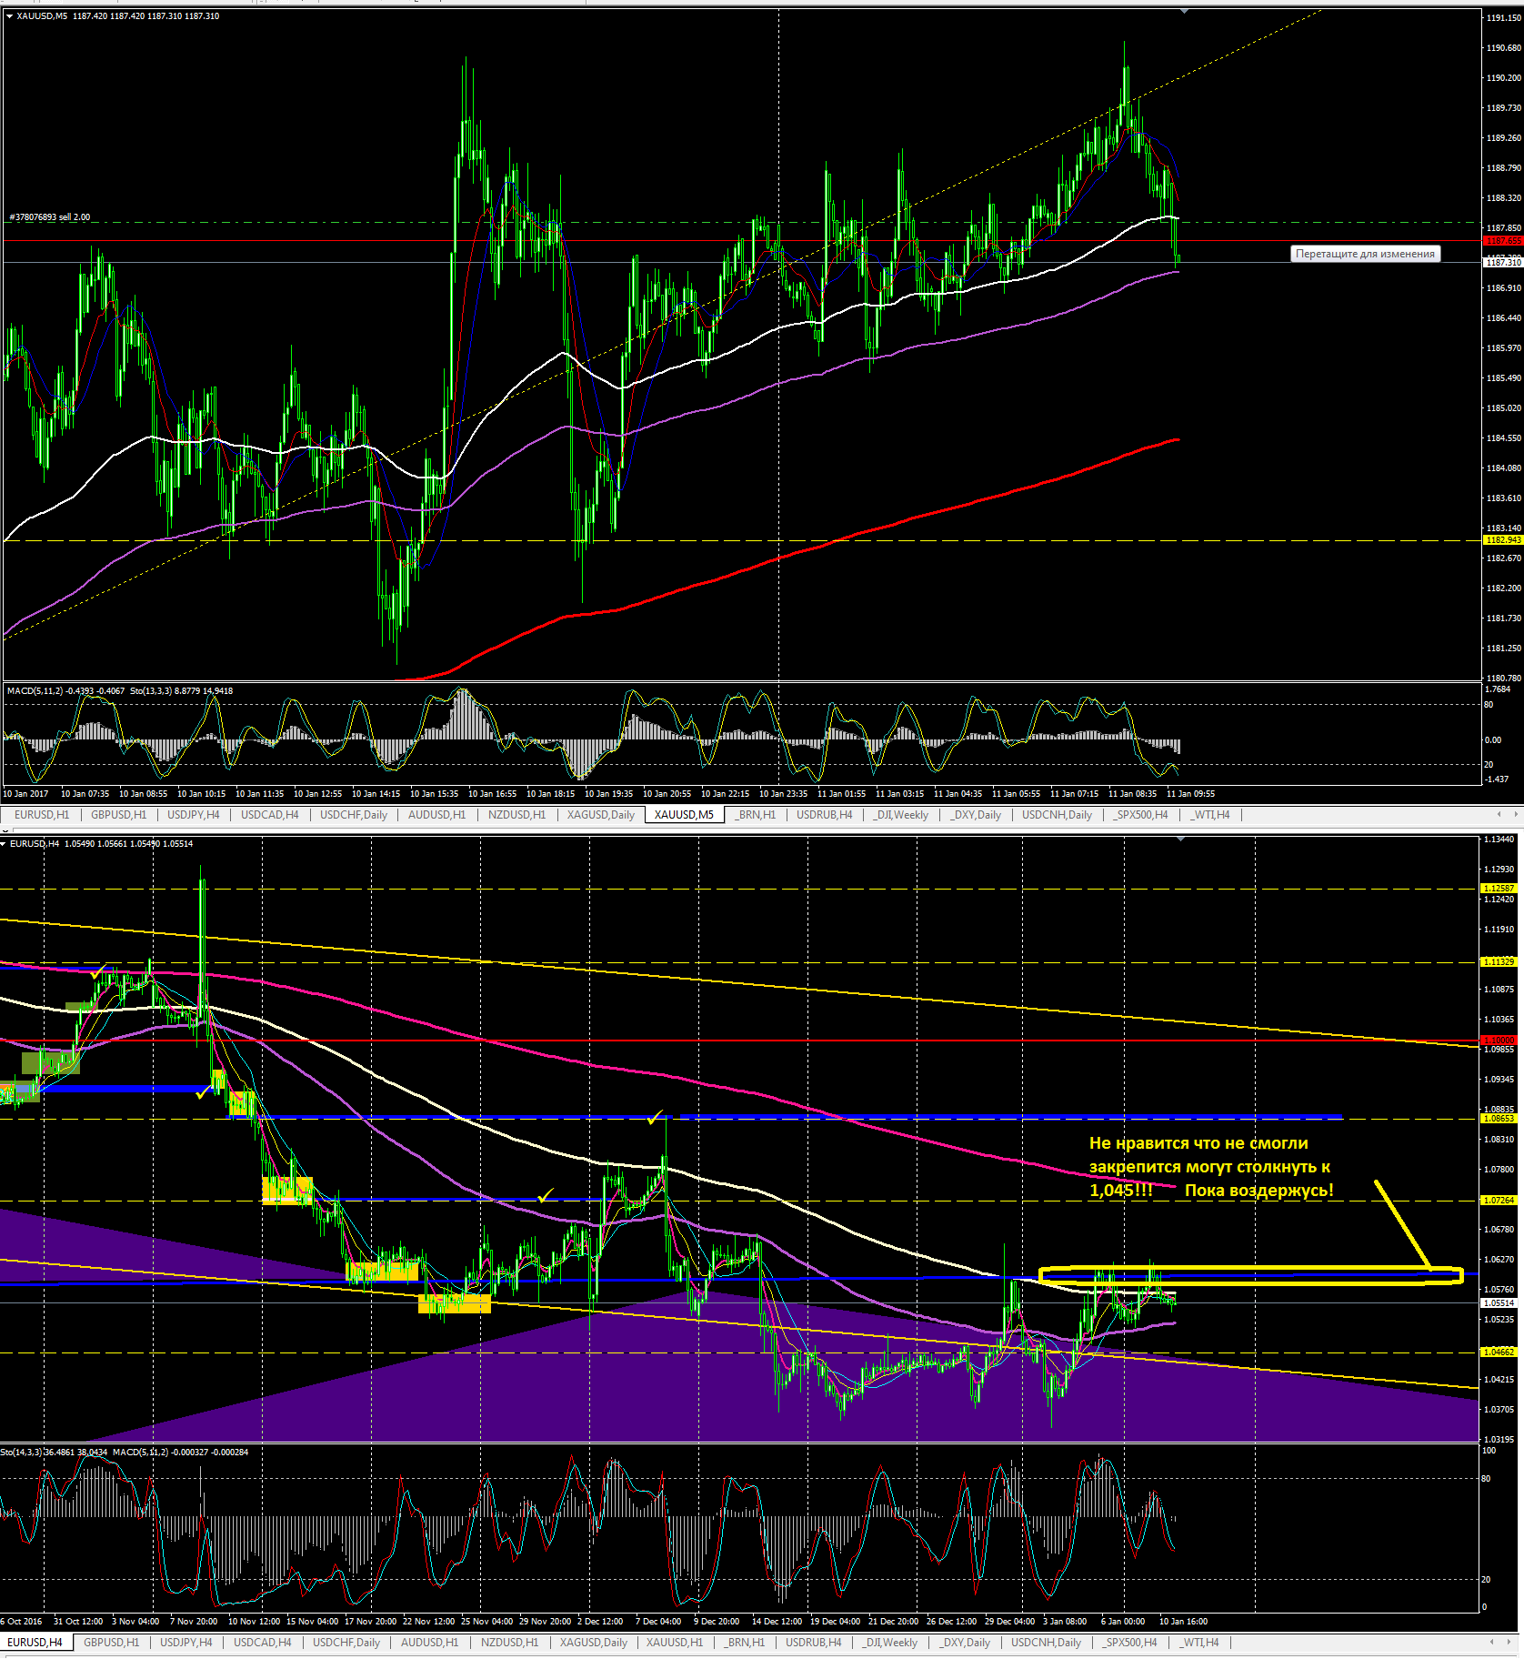Switch to the XAUUSD,H1 chart tab
Image resolution: width=1524 pixels, height=1659 pixels.
point(675,1643)
